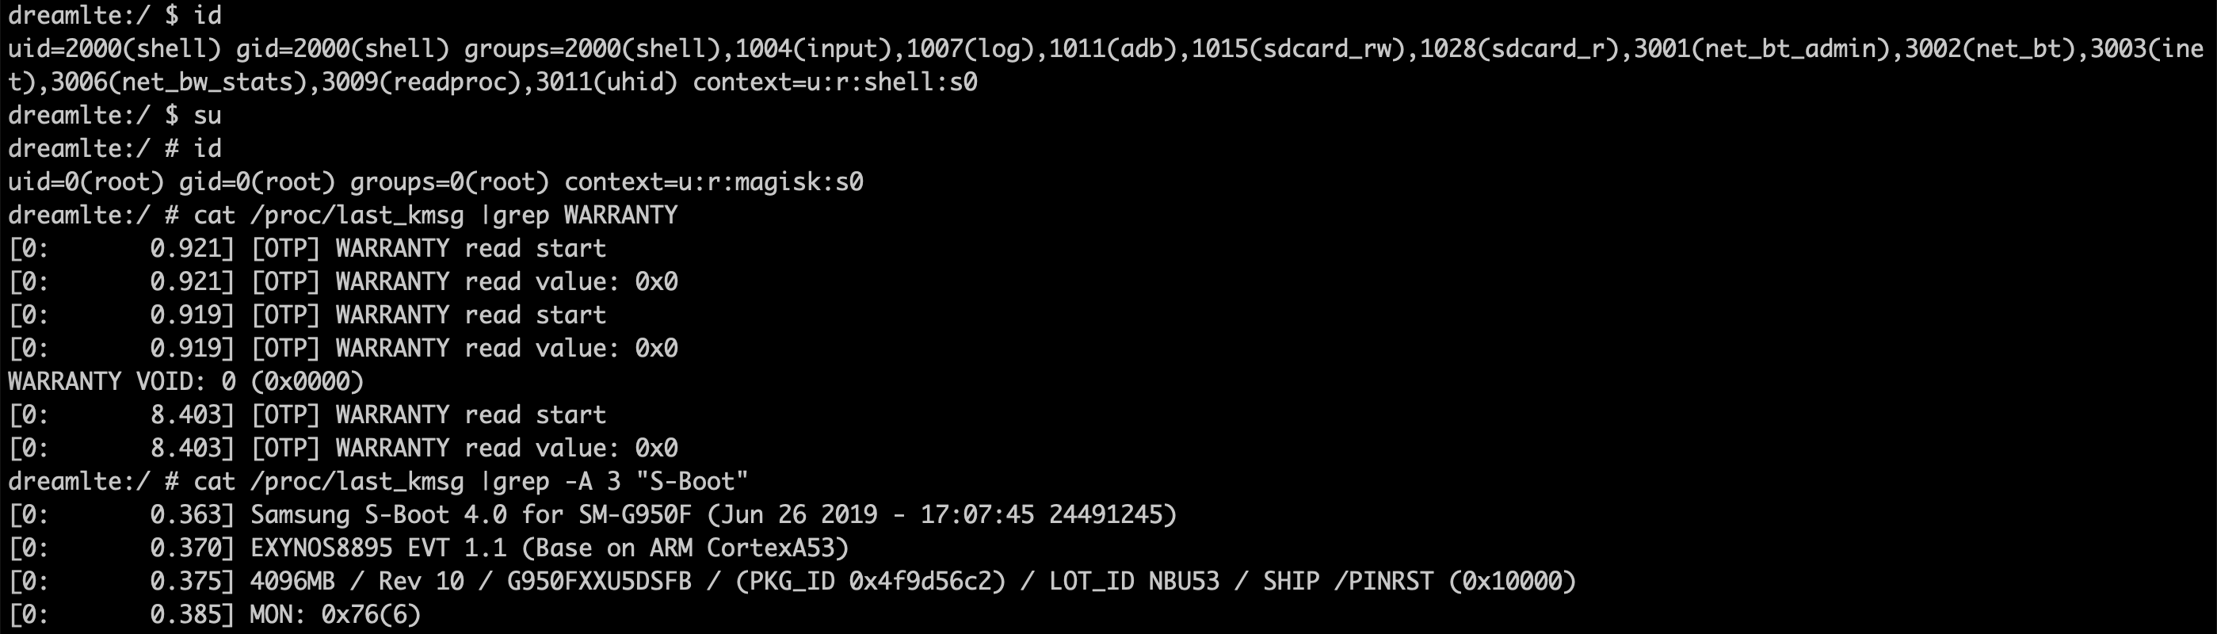Click the "WARRANTY VOID: 0 (0x0000)" line
Screen dimensions: 2217x634
tap(186, 381)
